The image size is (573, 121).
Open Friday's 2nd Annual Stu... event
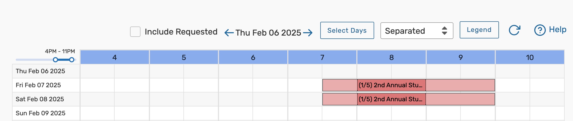[391, 85]
